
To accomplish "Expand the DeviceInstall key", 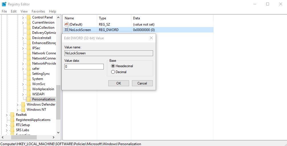I will pyautogui.click(x=23, y=38).
